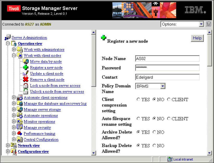Open the Server Administration link
The width and height of the screenshot is (214, 163).
29,38
